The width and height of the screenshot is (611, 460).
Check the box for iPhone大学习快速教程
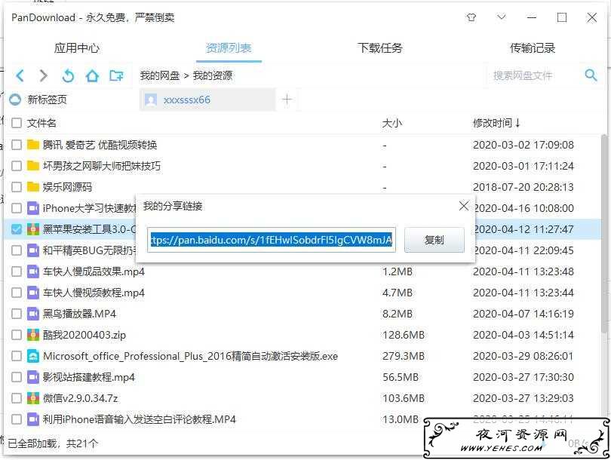17,208
